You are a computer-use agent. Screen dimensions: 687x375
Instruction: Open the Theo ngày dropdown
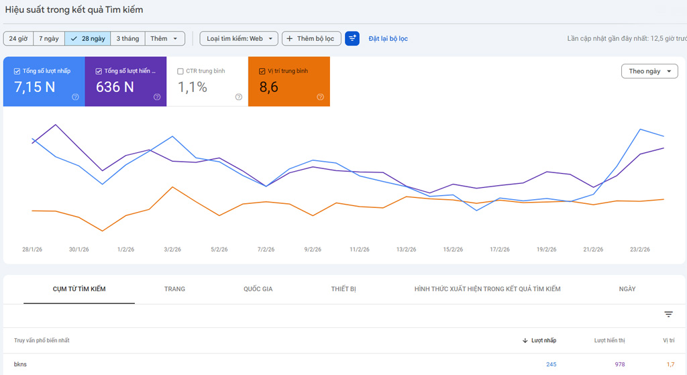point(649,71)
